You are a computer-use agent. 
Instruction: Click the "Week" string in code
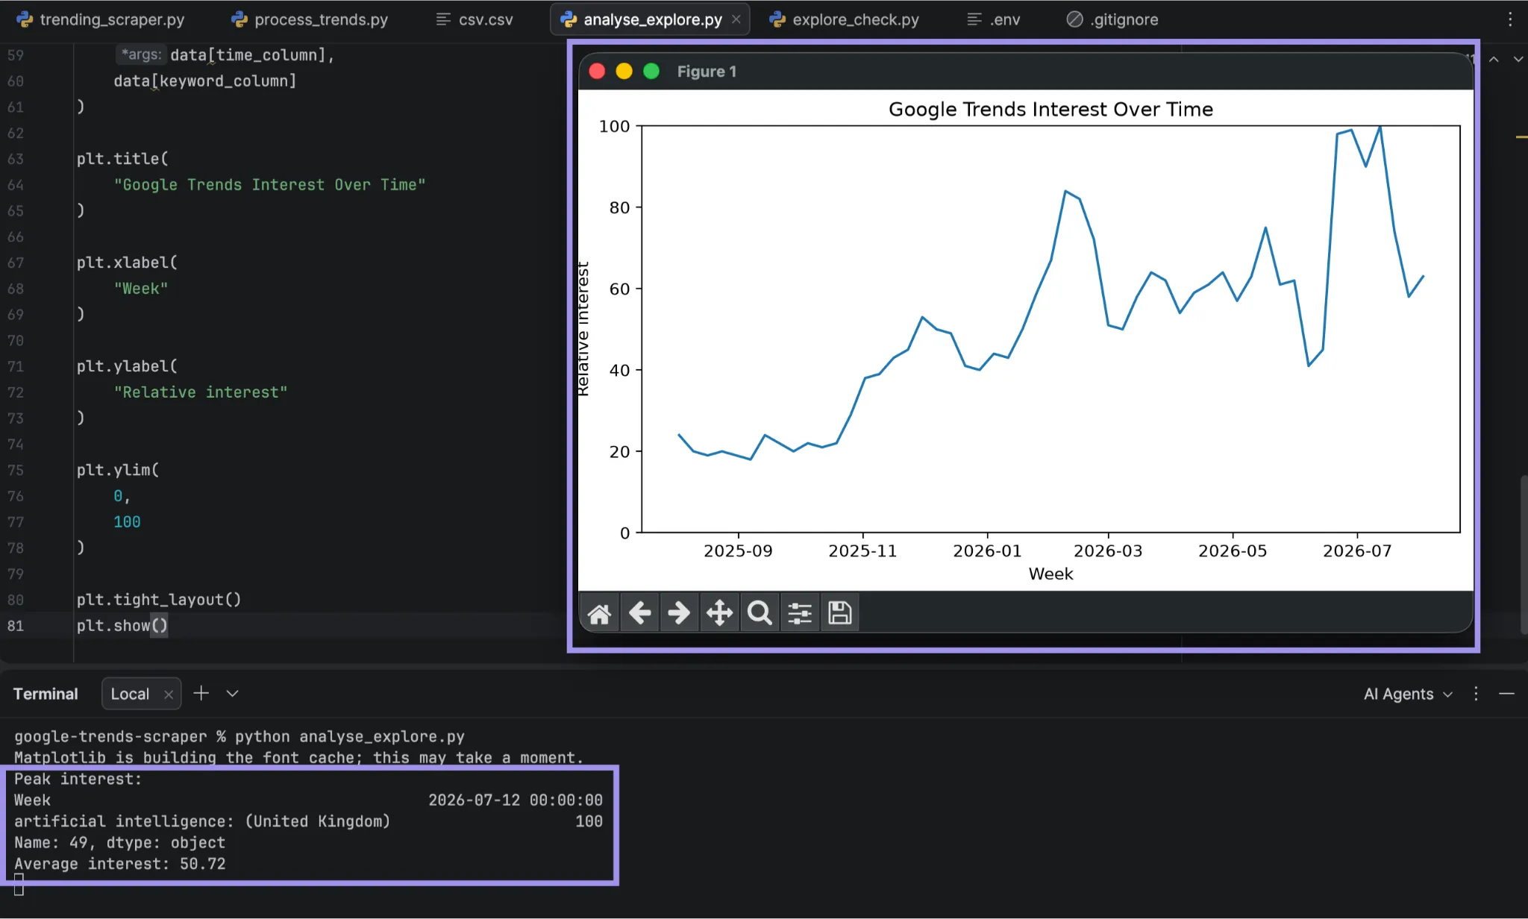click(x=141, y=289)
